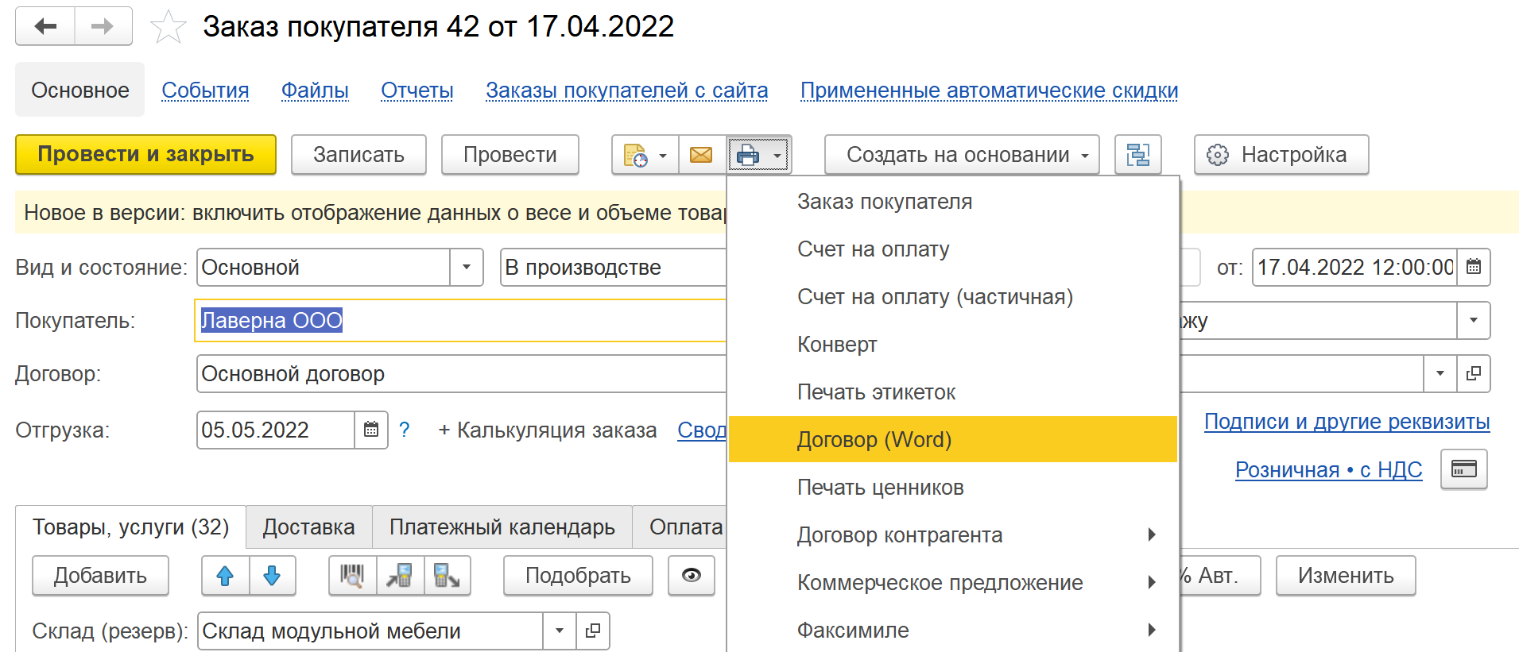Expand the Коммерческое предложение submenu
The image size is (1519, 652).
(x=953, y=583)
